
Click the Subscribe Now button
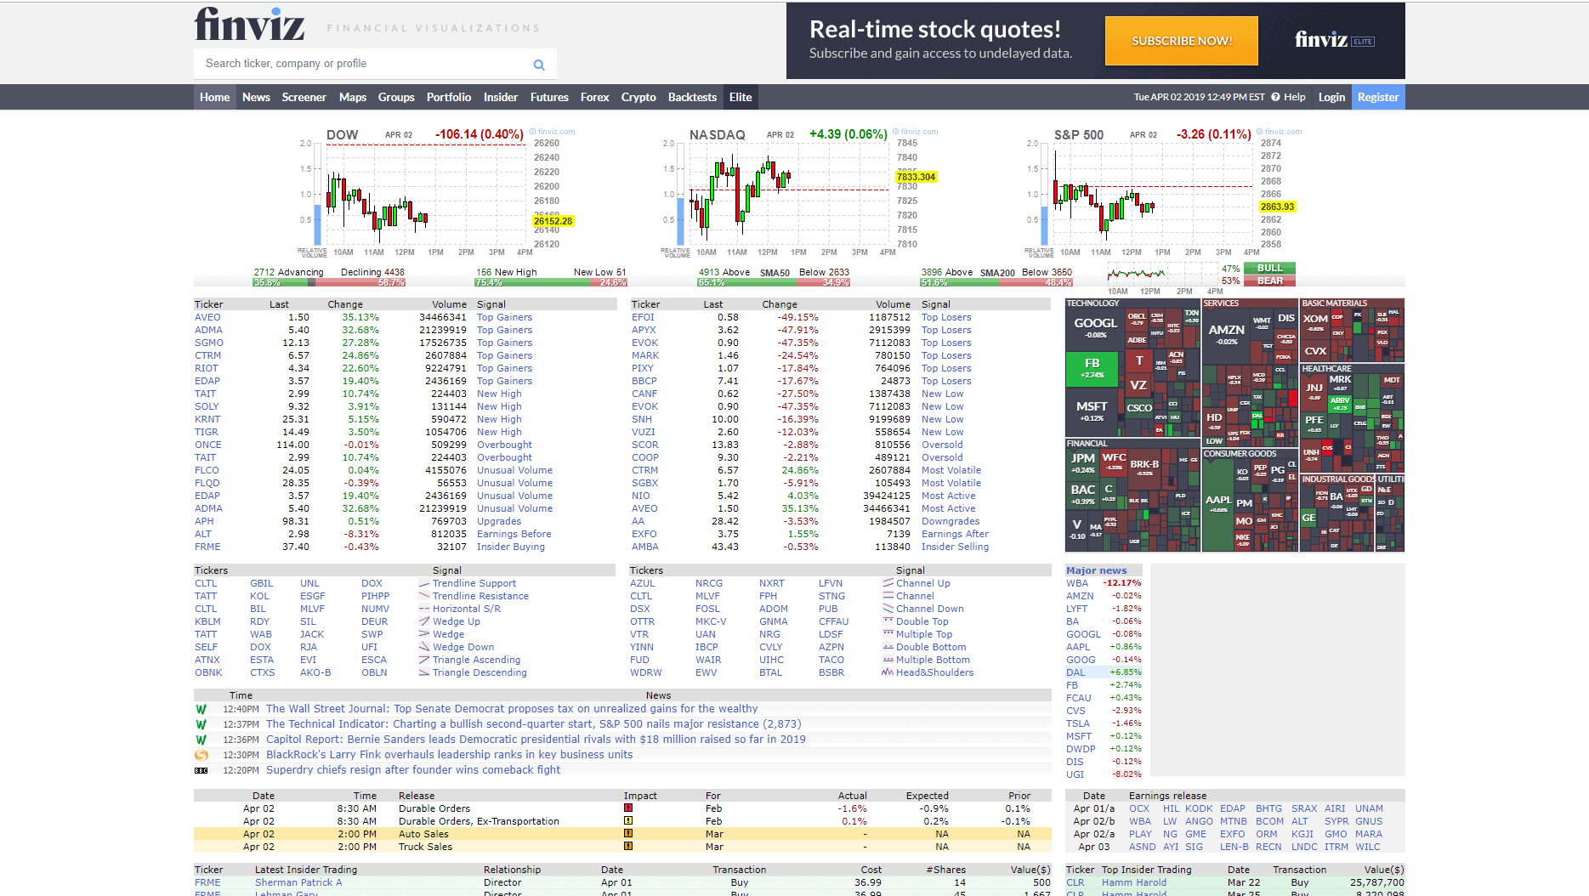1182,41
